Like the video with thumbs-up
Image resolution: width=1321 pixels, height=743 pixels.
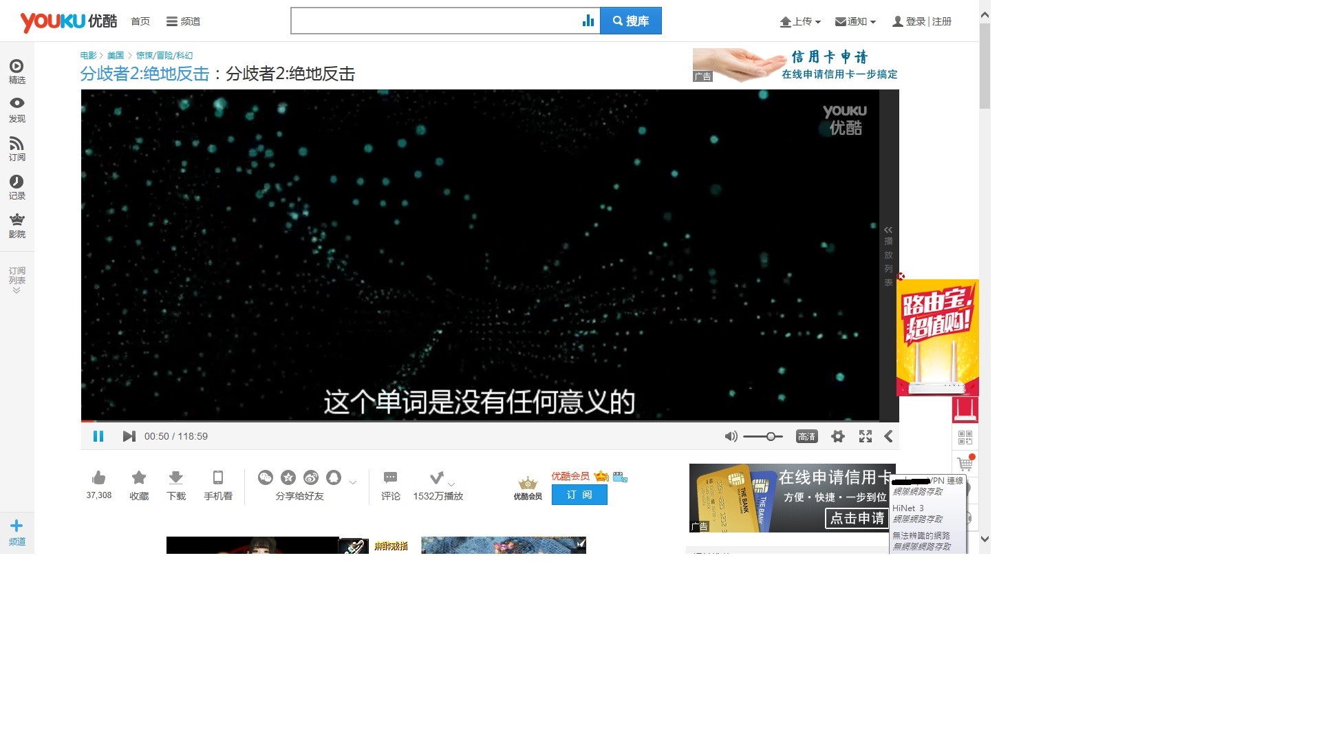[x=98, y=477]
